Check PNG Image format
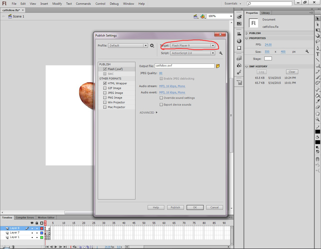Image resolution: width=321 pixels, height=249 pixels. 105,98
